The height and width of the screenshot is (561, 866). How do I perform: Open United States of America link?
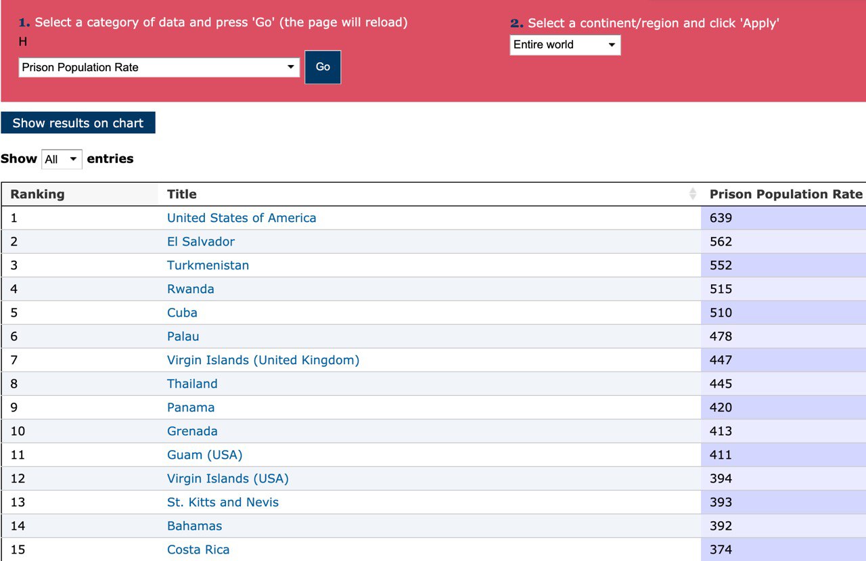pyautogui.click(x=242, y=218)
